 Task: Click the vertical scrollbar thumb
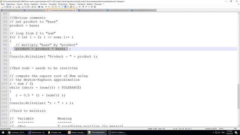tap(238, 96)
